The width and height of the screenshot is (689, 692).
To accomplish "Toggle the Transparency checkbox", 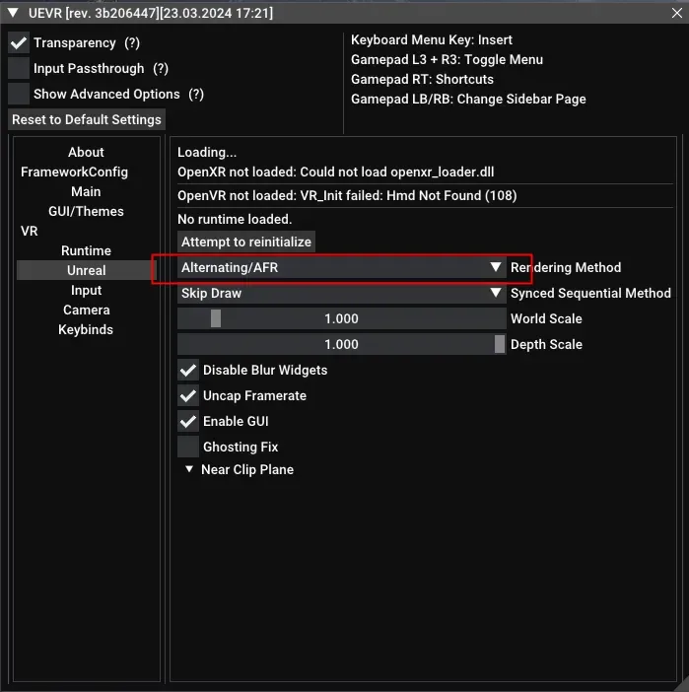I will pyautogui.click(x=19, y=42).
